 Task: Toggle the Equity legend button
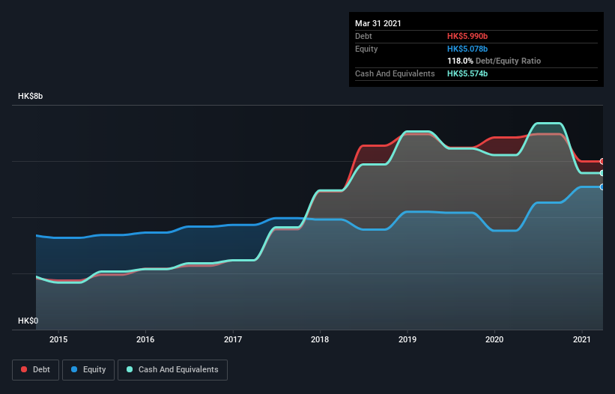point(88,370)
